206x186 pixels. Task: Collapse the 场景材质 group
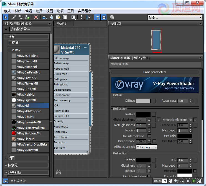tap(26, 172)
